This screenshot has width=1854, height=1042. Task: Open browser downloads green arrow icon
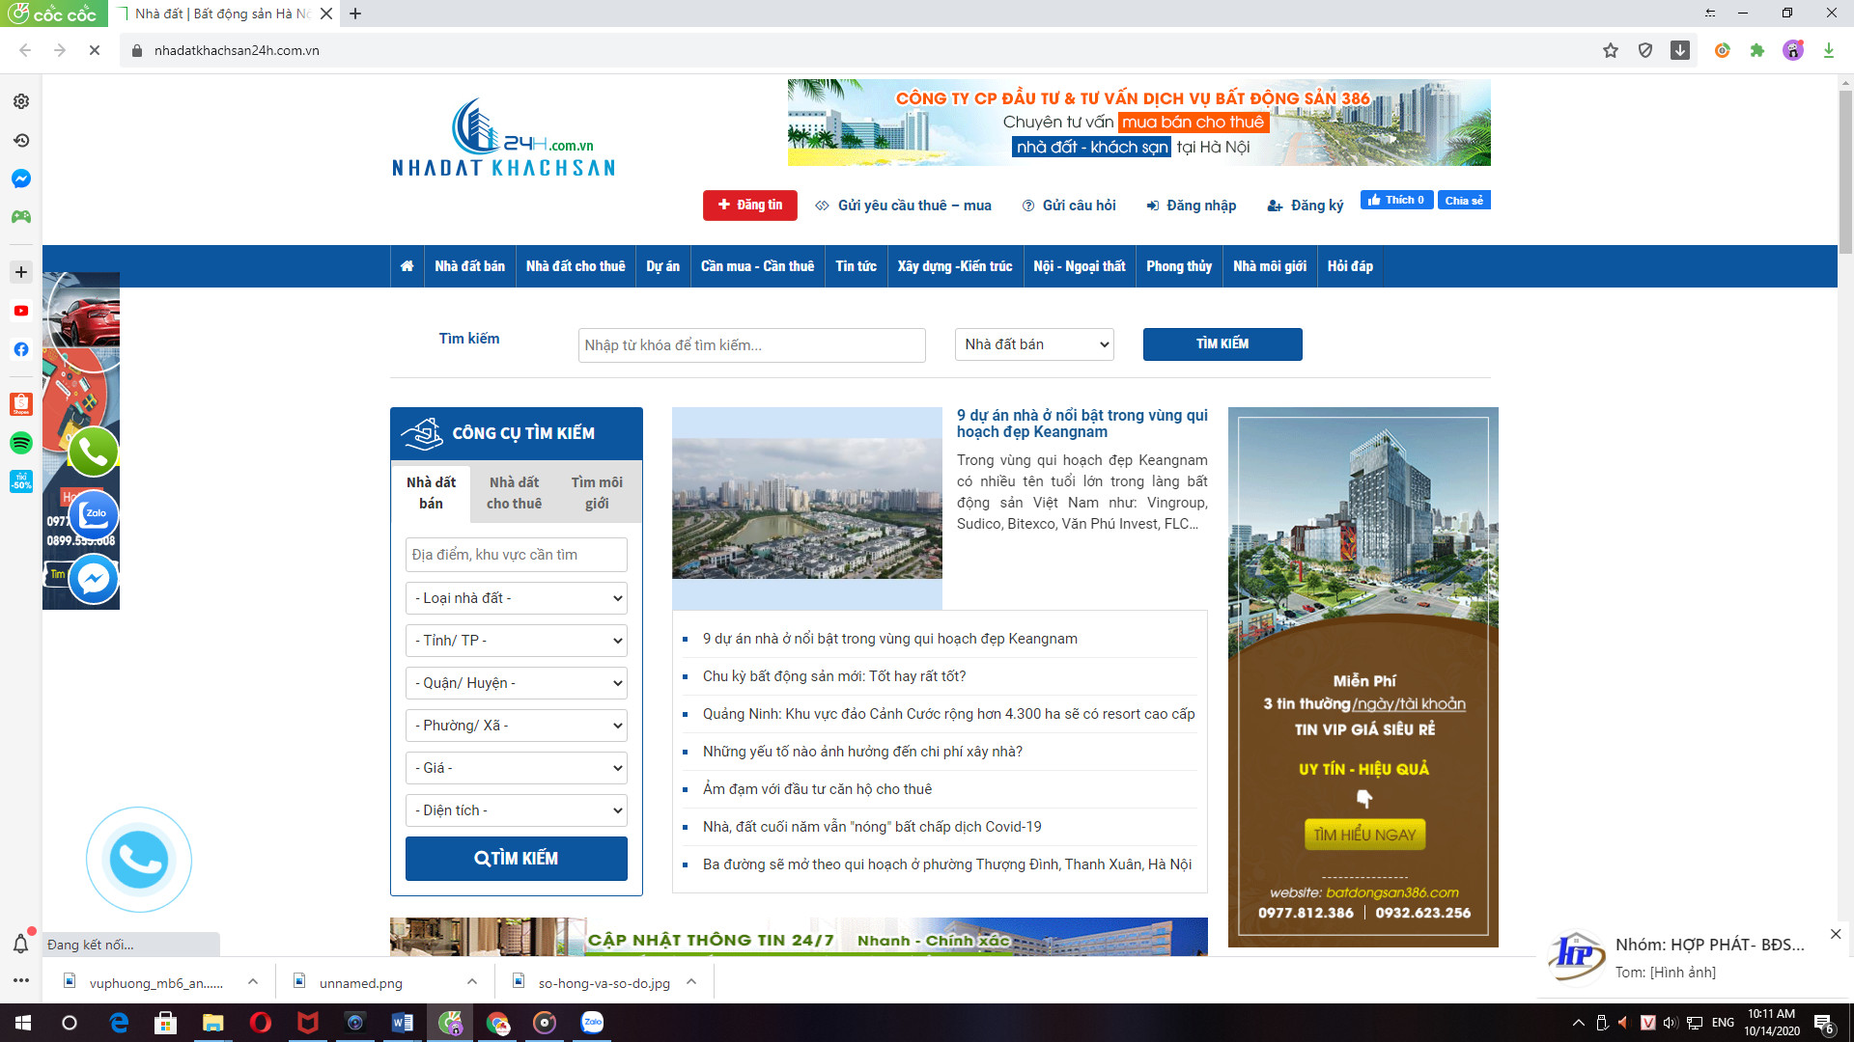[x=1829, y=50]
